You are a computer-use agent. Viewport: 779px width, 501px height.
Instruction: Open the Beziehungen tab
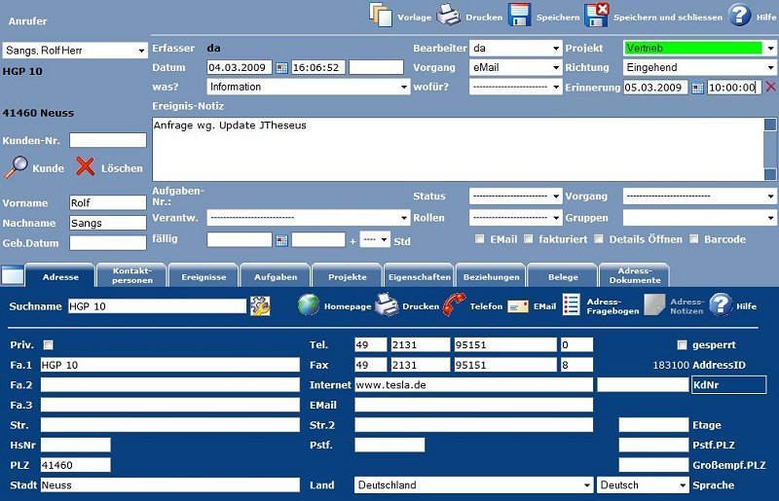491,277
